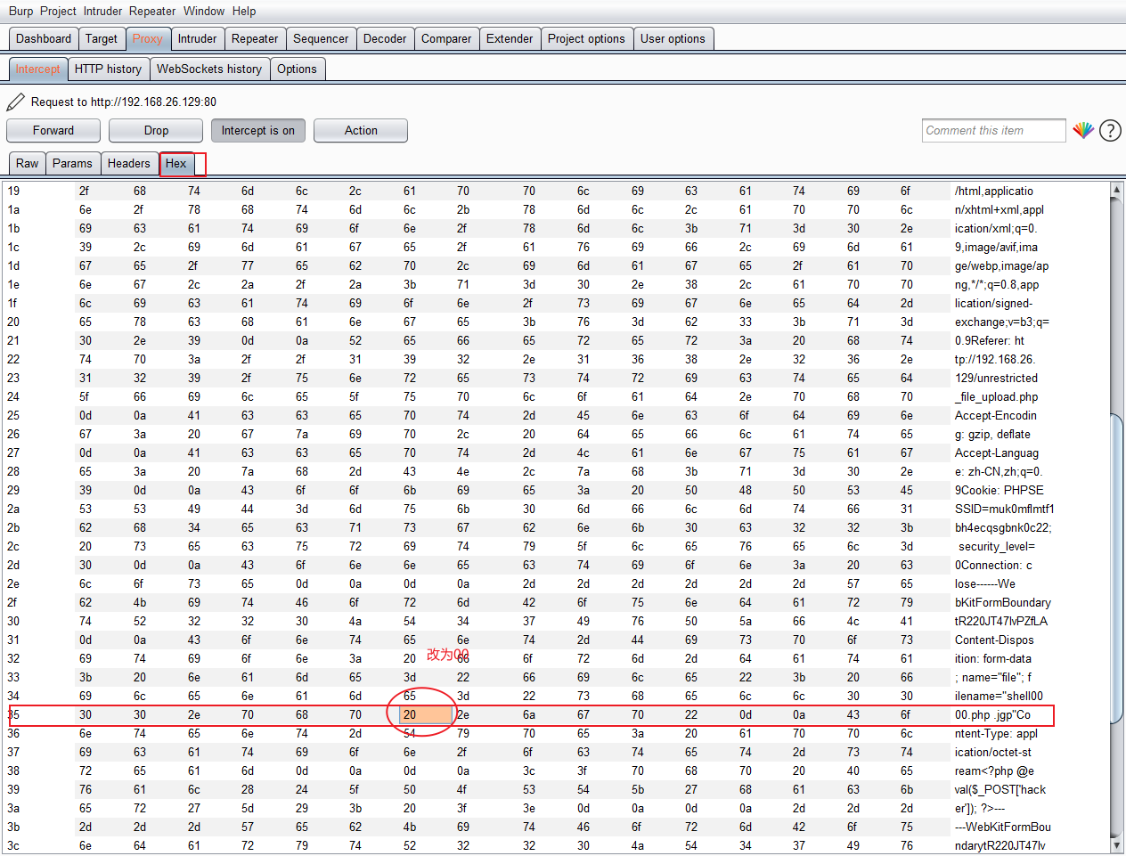Click the scrollbar down arrow
Image resolution: width=1126 pixels, height=856 pixels.
pos(1117,844)
